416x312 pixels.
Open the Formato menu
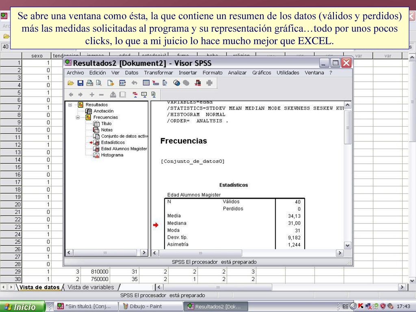point(212,73)
